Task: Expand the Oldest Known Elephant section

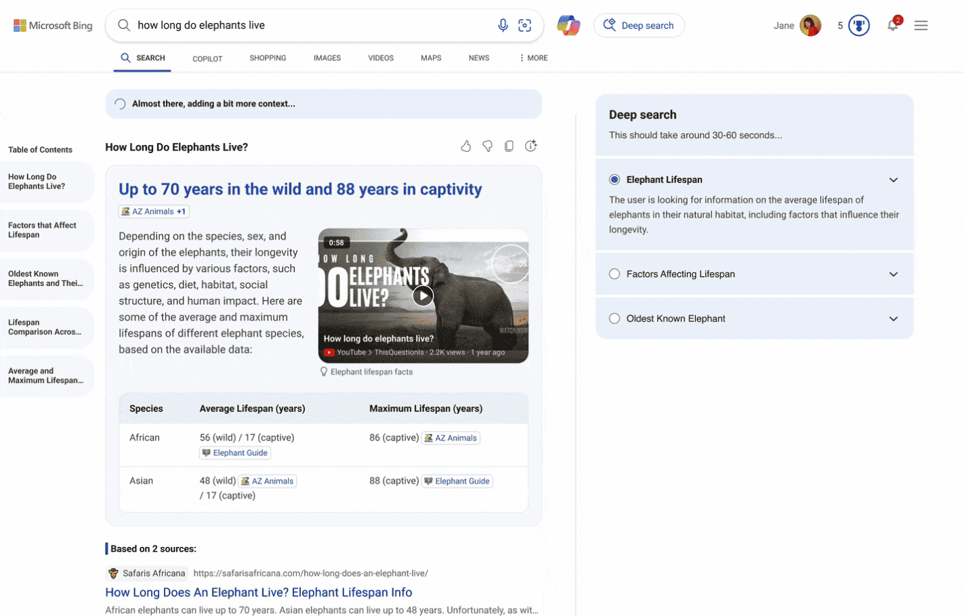Action: click(x=893, y=318)
